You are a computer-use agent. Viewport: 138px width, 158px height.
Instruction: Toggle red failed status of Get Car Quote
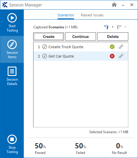pyautogui.click(x=112, y=56)
